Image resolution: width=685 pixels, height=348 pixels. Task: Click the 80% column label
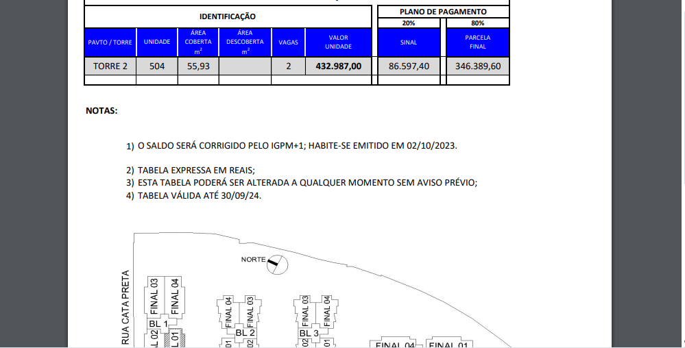click(477, 23)
